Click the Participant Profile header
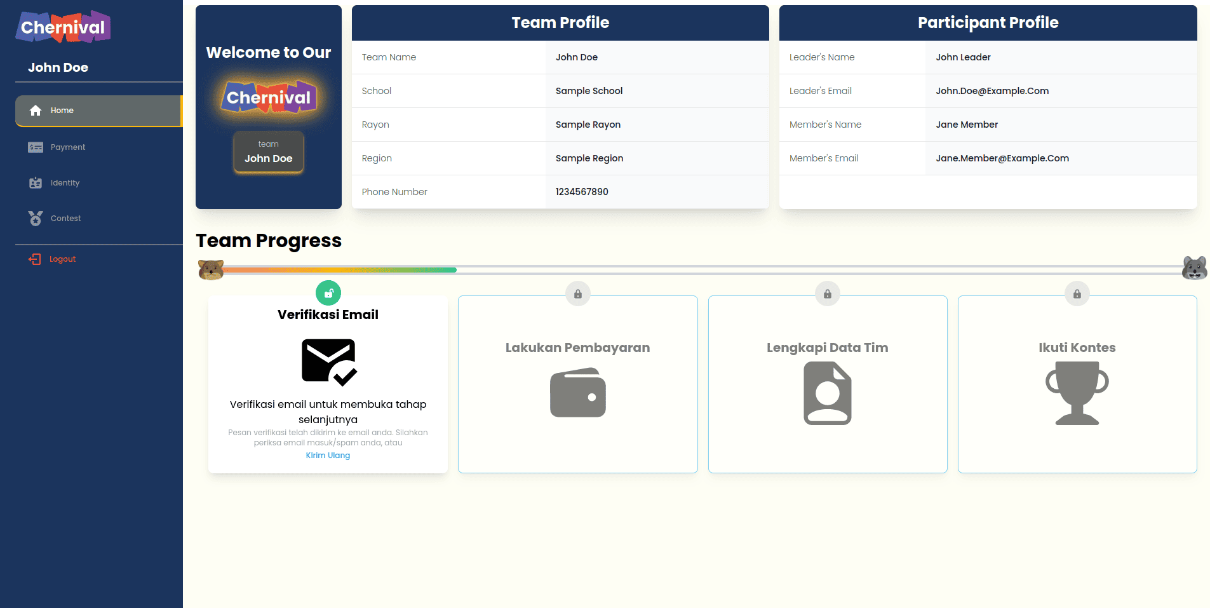The image size is (1210, 608). [x=988, y=23]
